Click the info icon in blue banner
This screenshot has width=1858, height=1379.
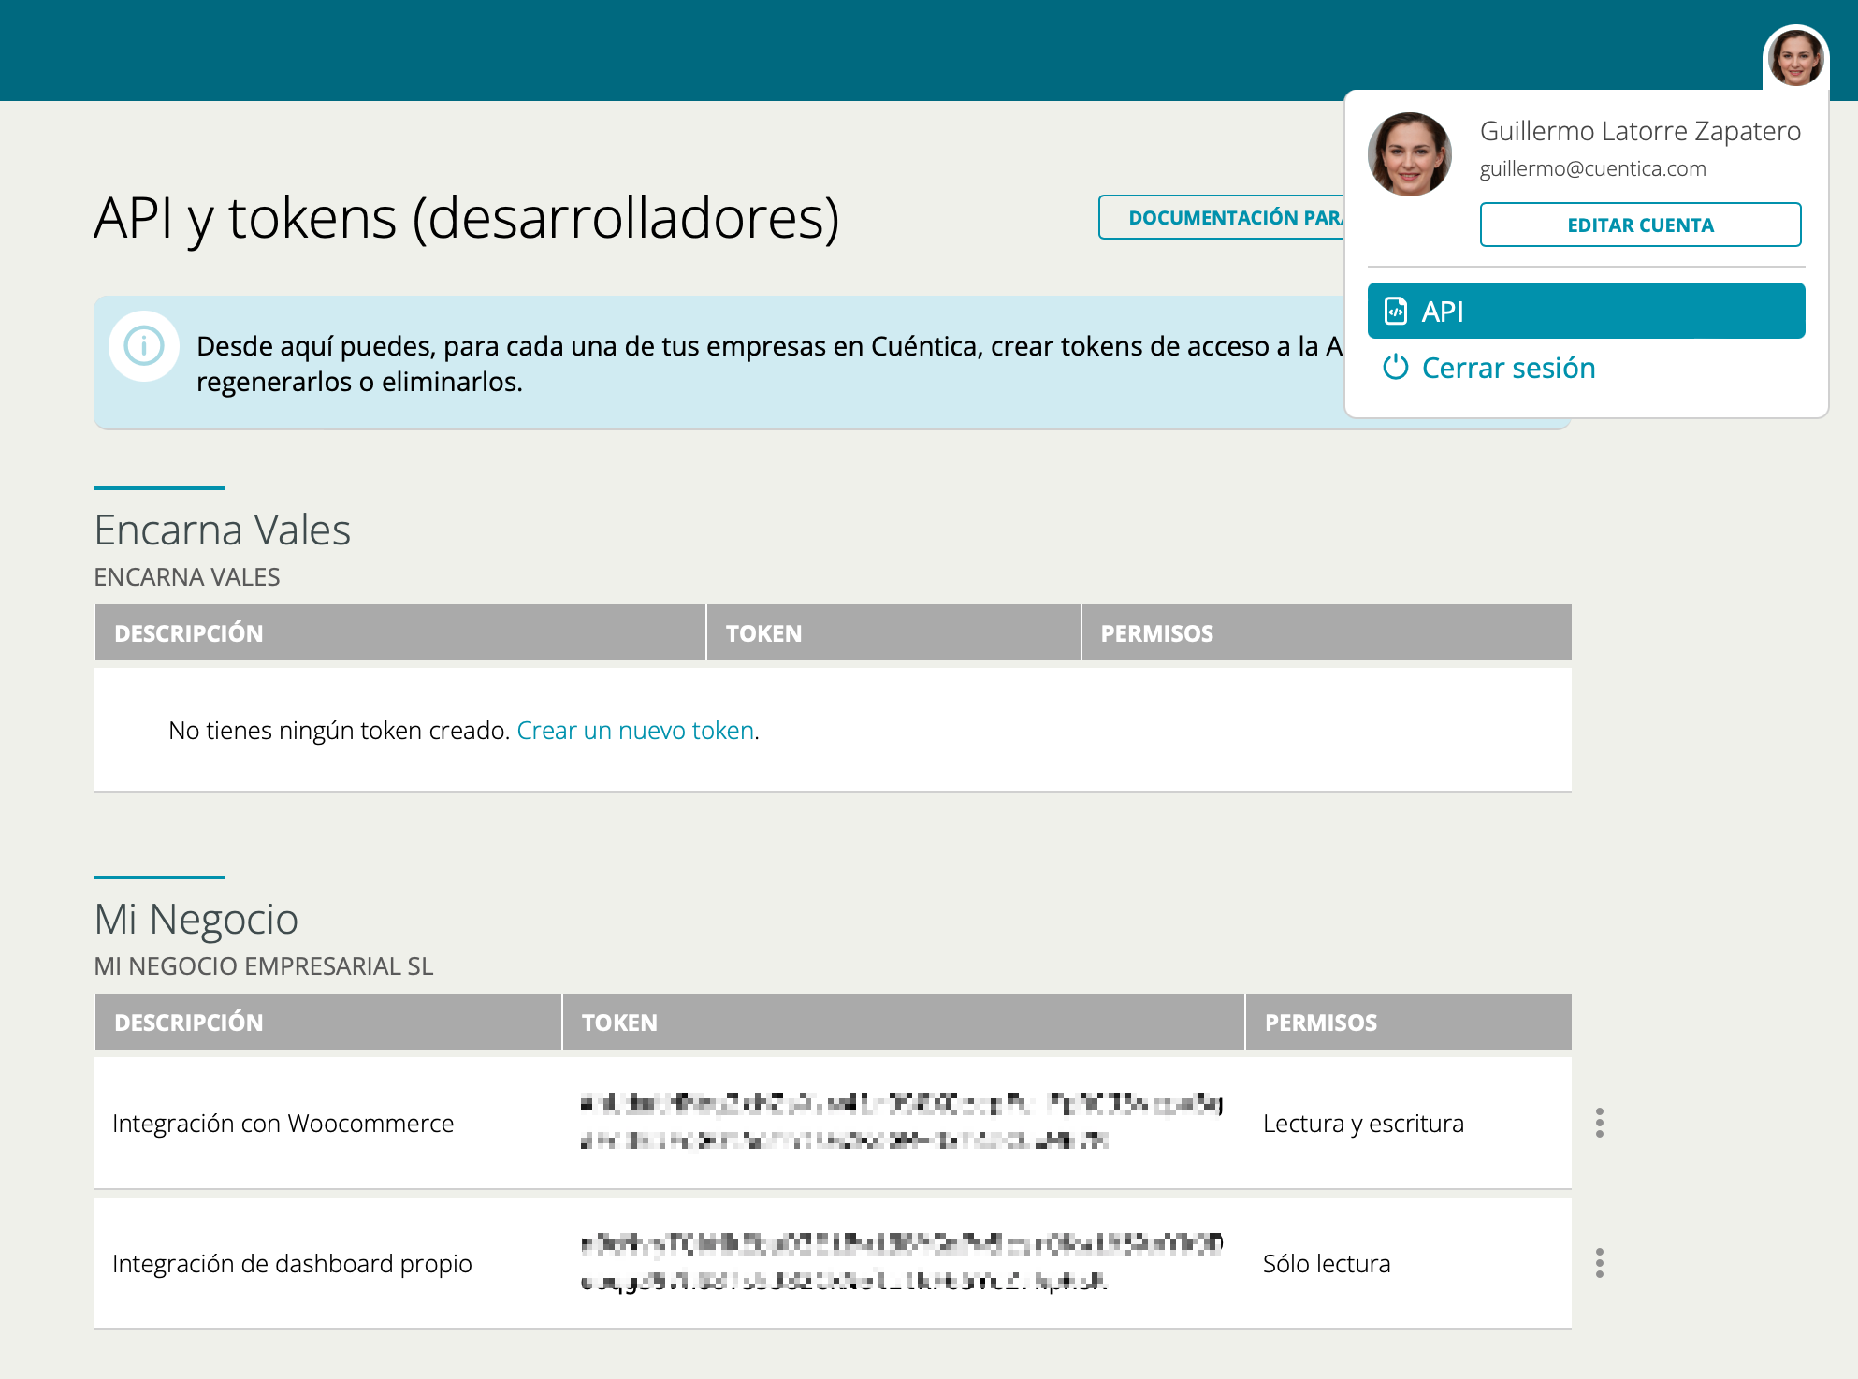point(144,345)
